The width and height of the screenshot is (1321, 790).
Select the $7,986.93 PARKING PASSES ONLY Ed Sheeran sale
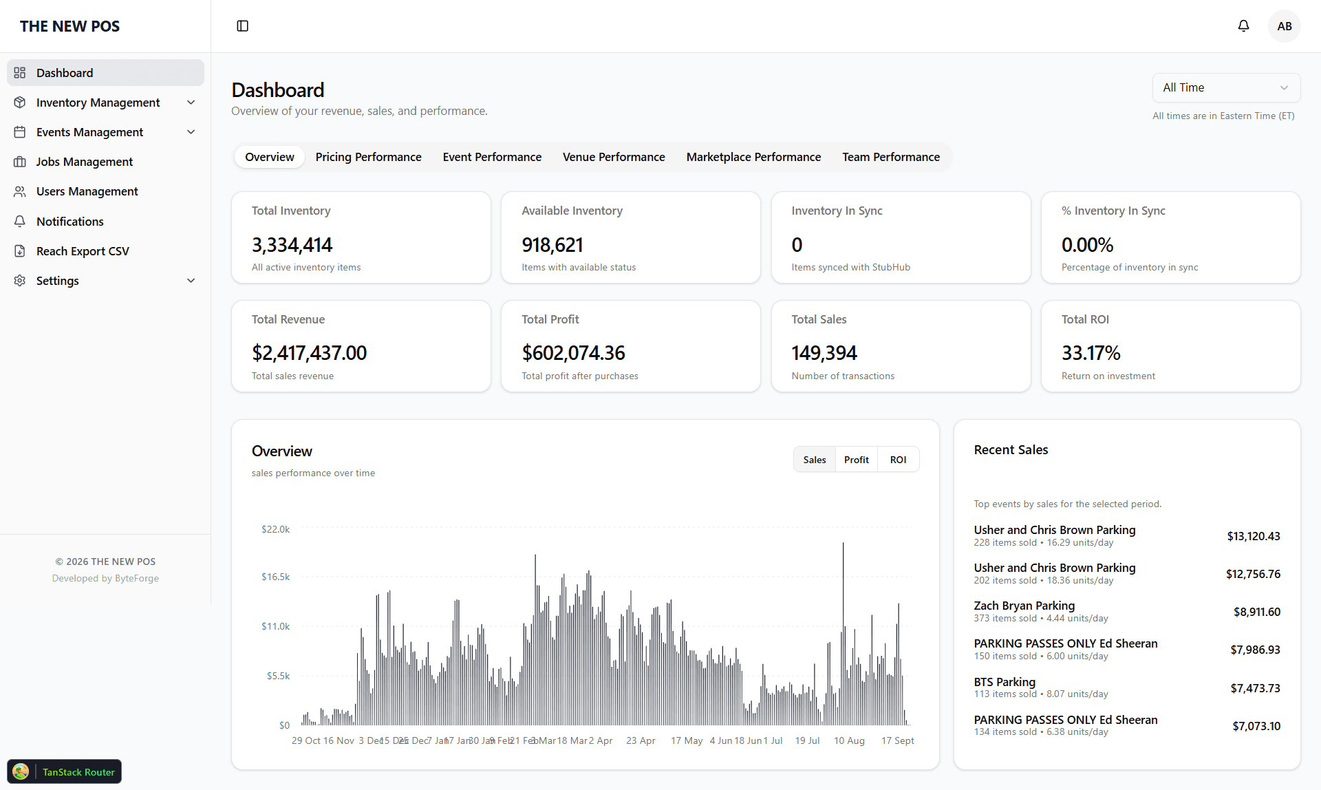coord(1127,649)
